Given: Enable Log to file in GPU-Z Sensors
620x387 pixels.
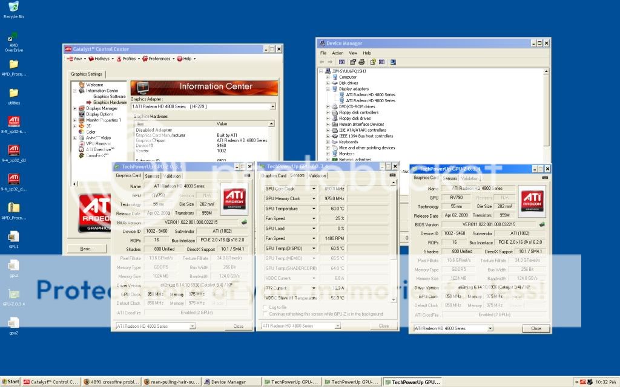Looking at the screenshot, I should point(265,307).
